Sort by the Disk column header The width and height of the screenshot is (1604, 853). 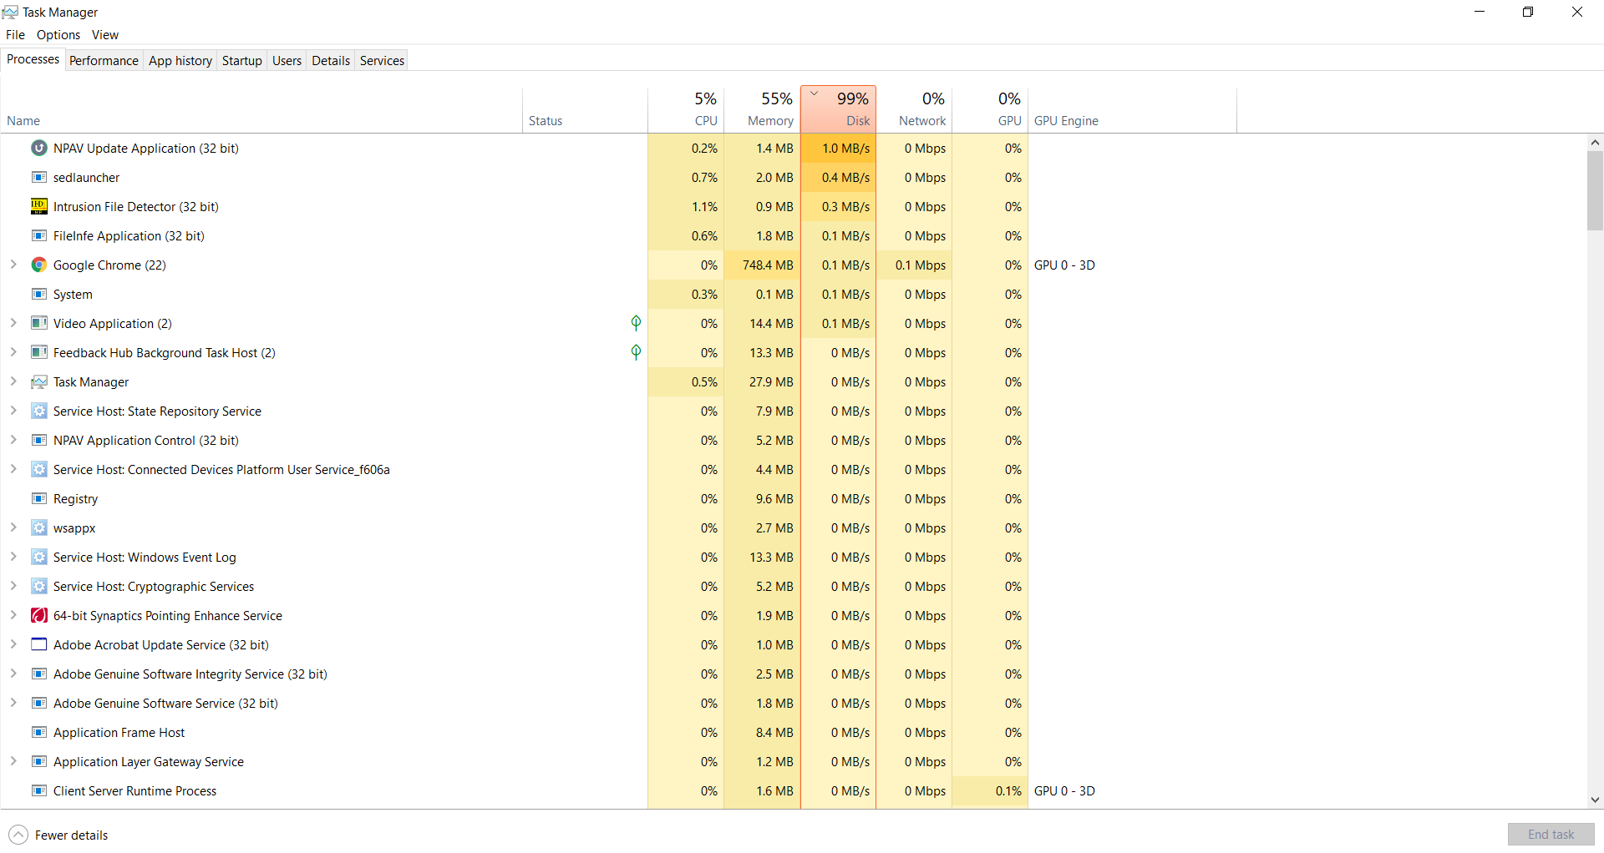[838, 109]
